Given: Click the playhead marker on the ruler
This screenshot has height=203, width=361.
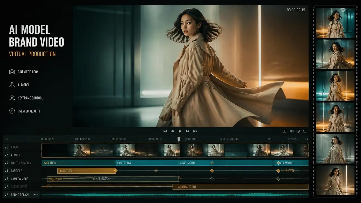Looking at the screenshot, I should [179, 139].
